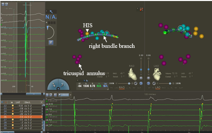The height and width of the screenshot is (133, 212).
Task: Expand the readout with the small blue chevron
Action: pyautogui.click(x=92, y=89)
